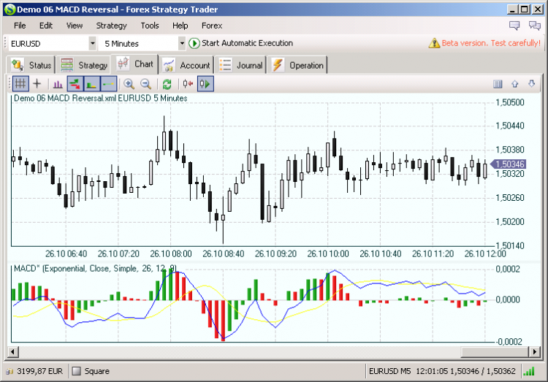Viewport: 548px width, 382px height.
Task: Click the chart scrollbar right arrow
Action: [x=535, y=351]
